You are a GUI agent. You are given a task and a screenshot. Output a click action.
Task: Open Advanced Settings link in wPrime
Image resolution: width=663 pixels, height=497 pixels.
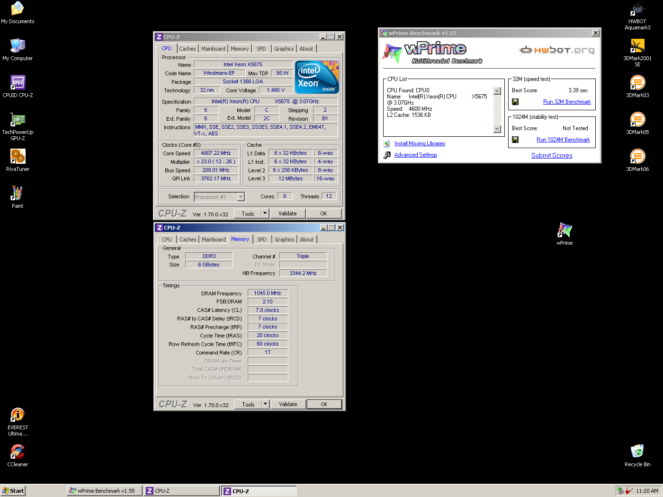[416, 155]
